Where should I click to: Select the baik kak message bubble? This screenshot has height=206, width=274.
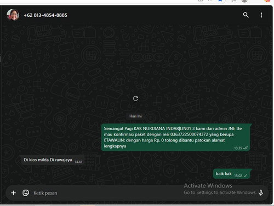coord(232,174)
